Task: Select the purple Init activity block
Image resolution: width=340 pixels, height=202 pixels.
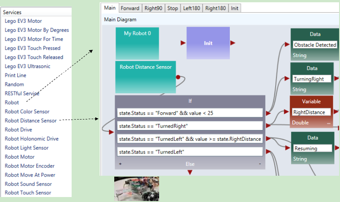Action: pyautogui.click(x=208, y=43)
